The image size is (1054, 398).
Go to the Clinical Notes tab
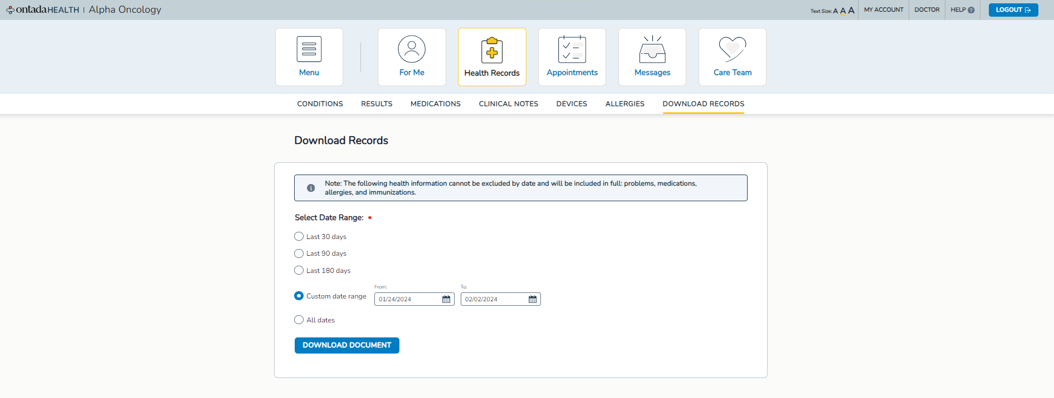508,104
